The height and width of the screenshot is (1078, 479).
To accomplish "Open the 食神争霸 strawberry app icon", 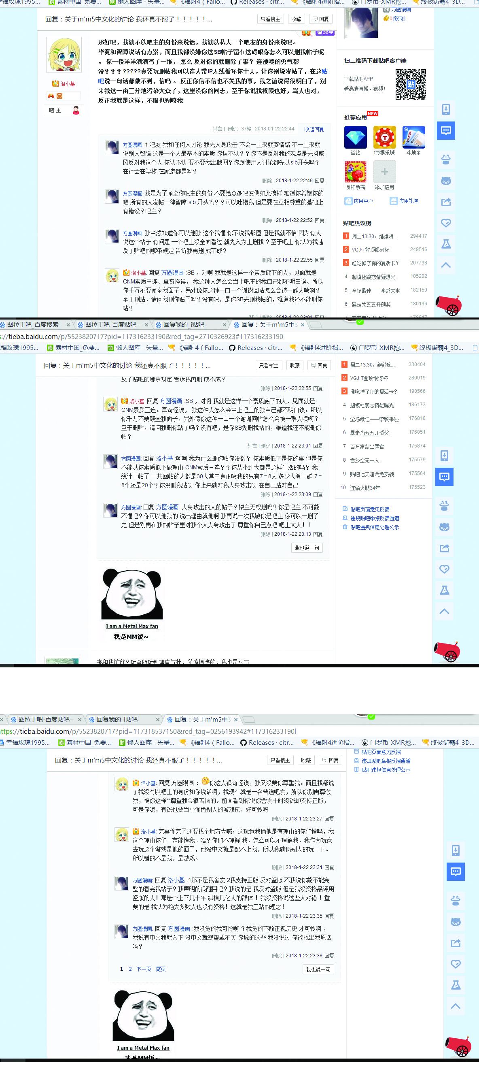I will click(355, 172).
